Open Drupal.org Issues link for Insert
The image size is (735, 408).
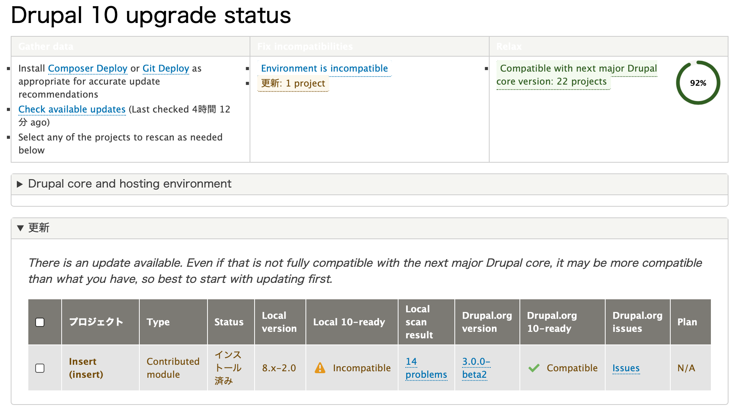coord(626,368)
